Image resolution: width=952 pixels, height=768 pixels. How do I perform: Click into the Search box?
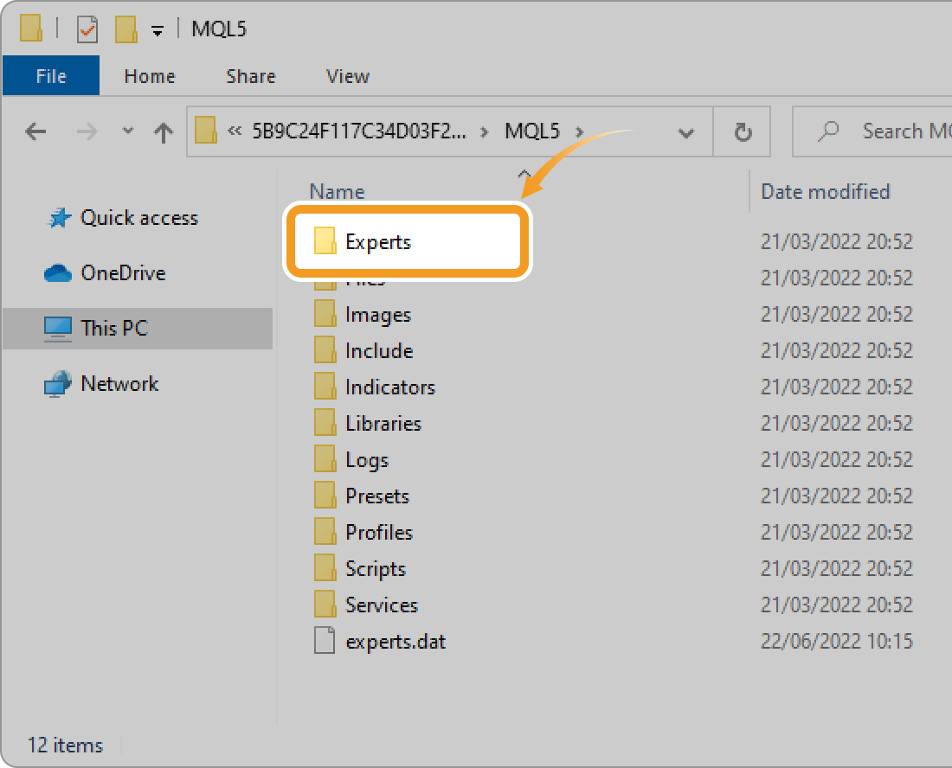click(x=900, y=131)
